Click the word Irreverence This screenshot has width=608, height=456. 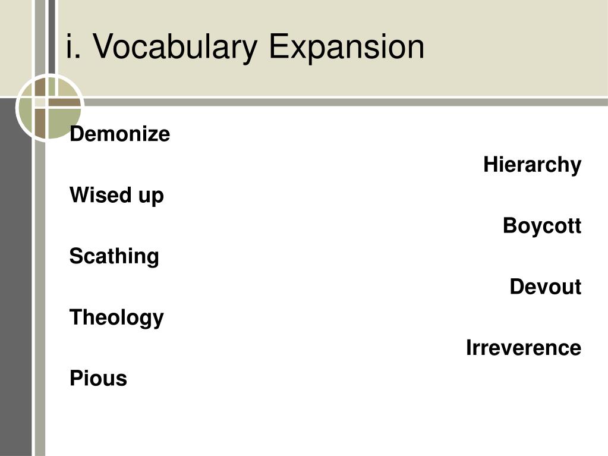pos(524,348)
